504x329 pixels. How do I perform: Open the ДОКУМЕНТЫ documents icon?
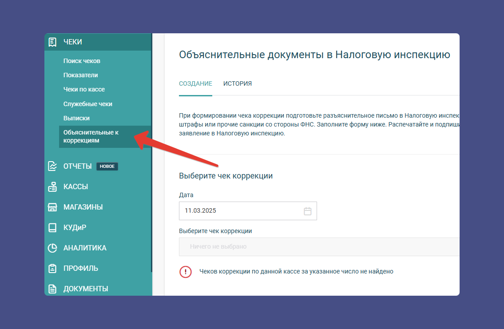click(x=53, y=289)
